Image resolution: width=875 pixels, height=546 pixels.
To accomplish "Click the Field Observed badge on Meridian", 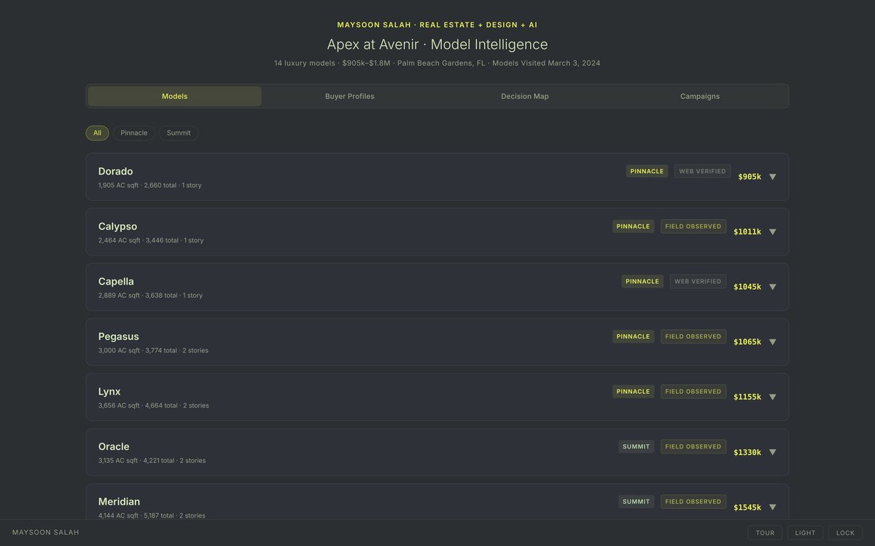I will click(693, 502).
